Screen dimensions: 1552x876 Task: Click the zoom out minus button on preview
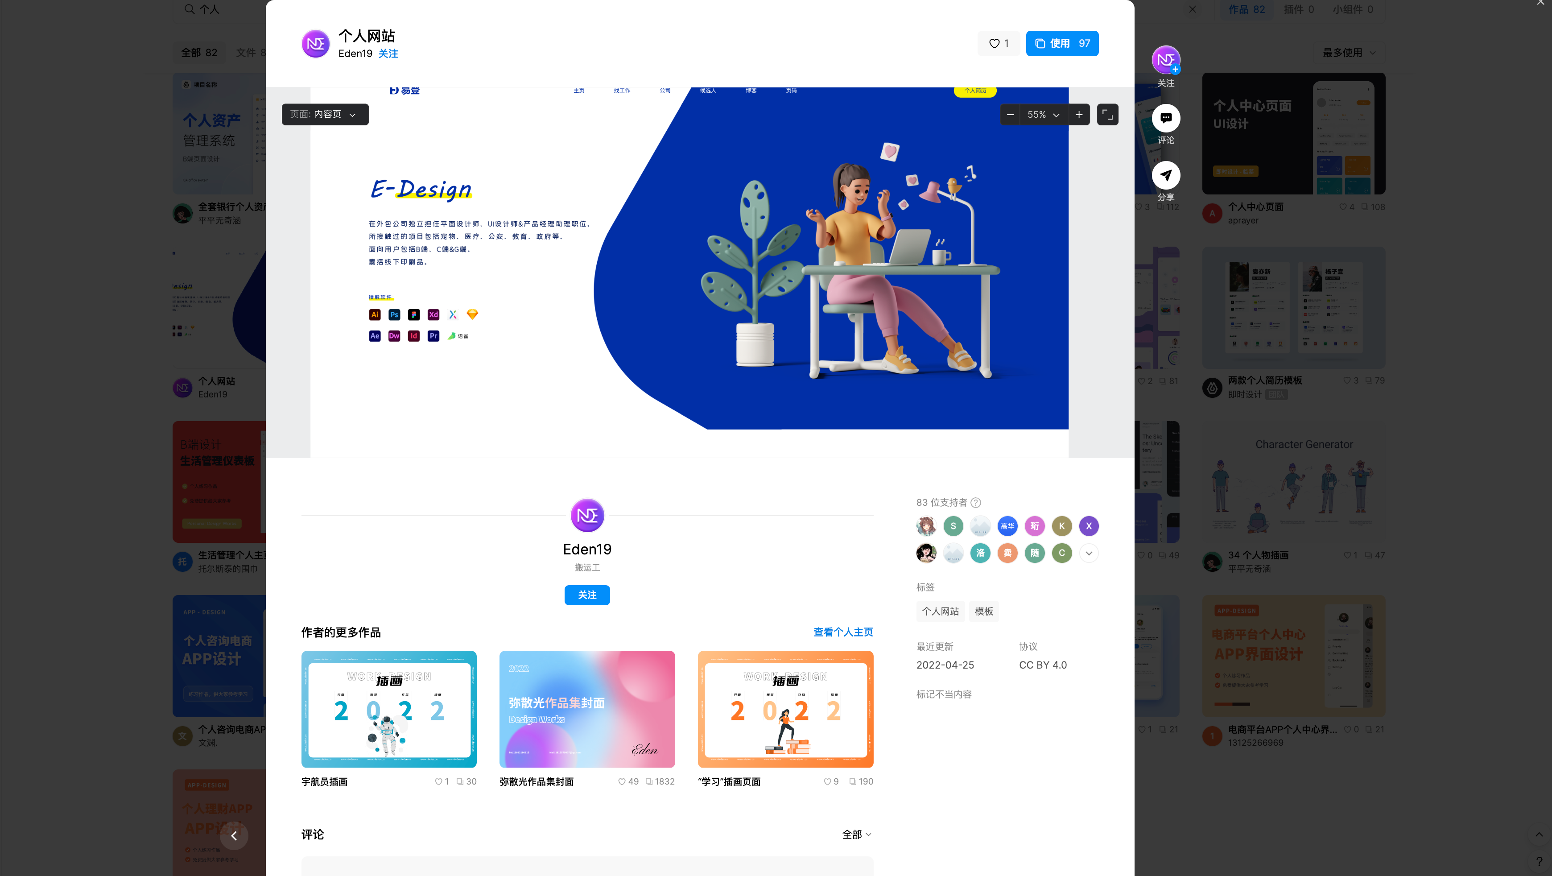[1009, 115]
